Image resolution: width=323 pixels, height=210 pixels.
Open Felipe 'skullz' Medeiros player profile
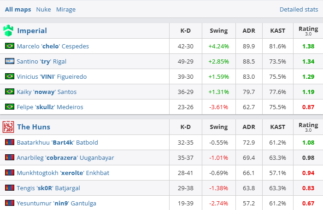click(50, 107)
